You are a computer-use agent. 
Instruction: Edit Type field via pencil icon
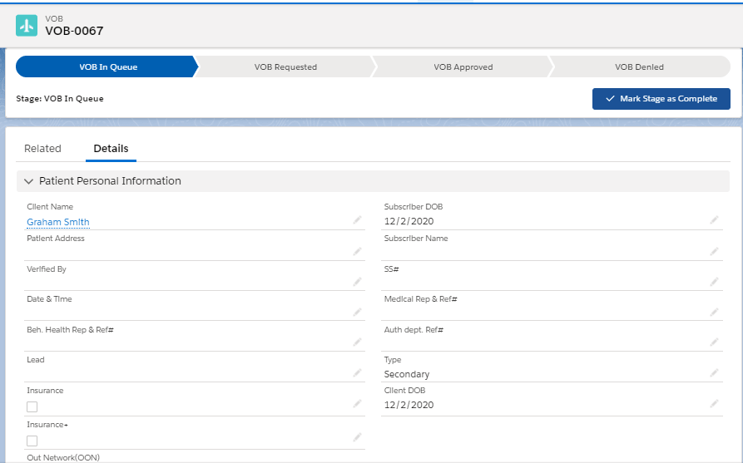click(714, 373)
